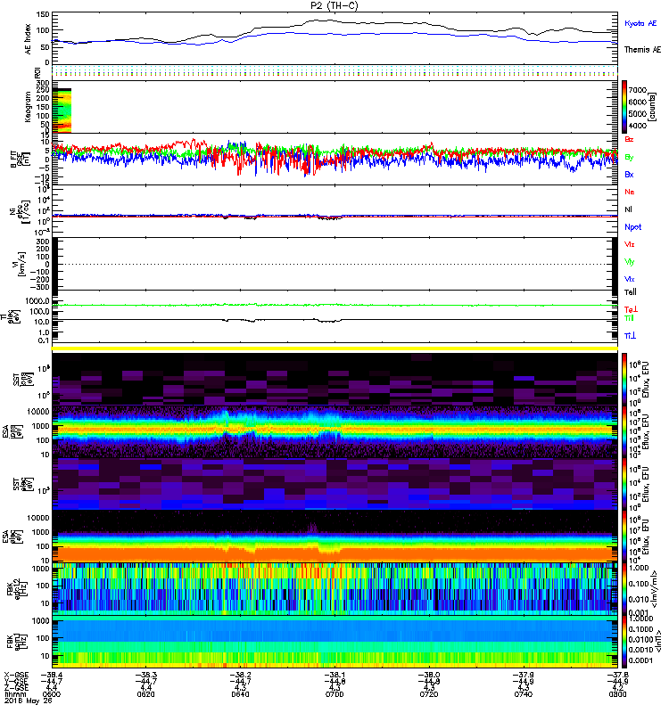Click the 0740 time axis label
Viewport: 669px width, 713px height.
coord(524,694)
